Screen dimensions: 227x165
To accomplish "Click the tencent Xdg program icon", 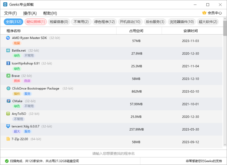I will coord(8,126).
